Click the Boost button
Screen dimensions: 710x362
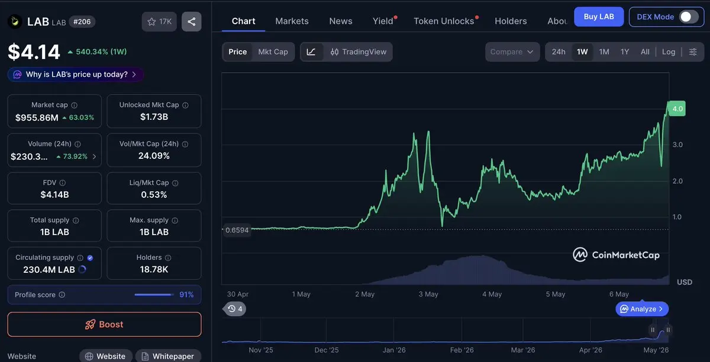pos(105,324)
